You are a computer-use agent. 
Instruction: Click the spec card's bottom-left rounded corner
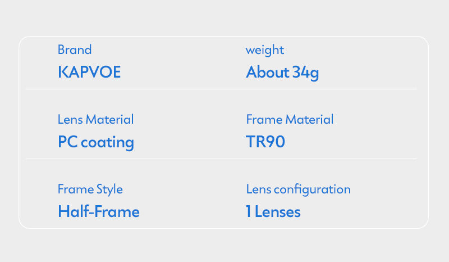point(22,225)
